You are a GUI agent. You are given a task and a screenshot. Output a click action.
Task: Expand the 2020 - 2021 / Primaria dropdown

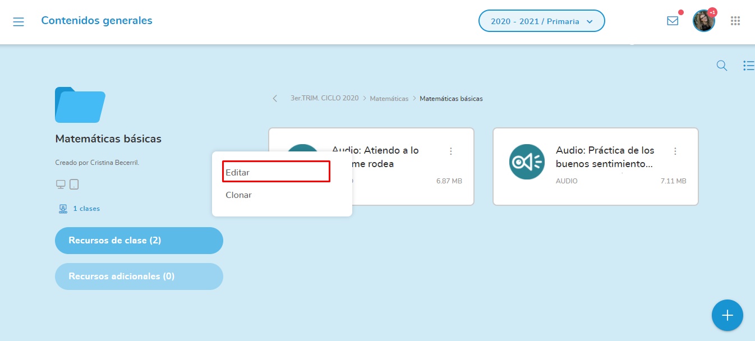(541, 21)
